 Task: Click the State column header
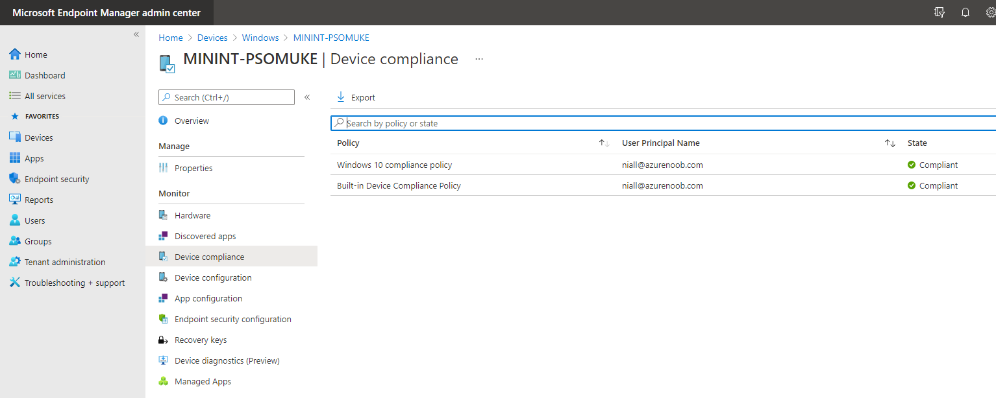[x=917, y=143]
